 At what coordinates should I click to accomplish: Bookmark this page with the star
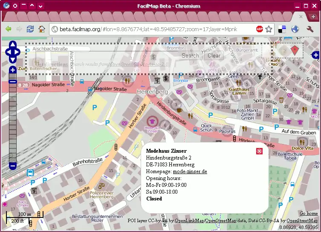click(x=269, y=29)
